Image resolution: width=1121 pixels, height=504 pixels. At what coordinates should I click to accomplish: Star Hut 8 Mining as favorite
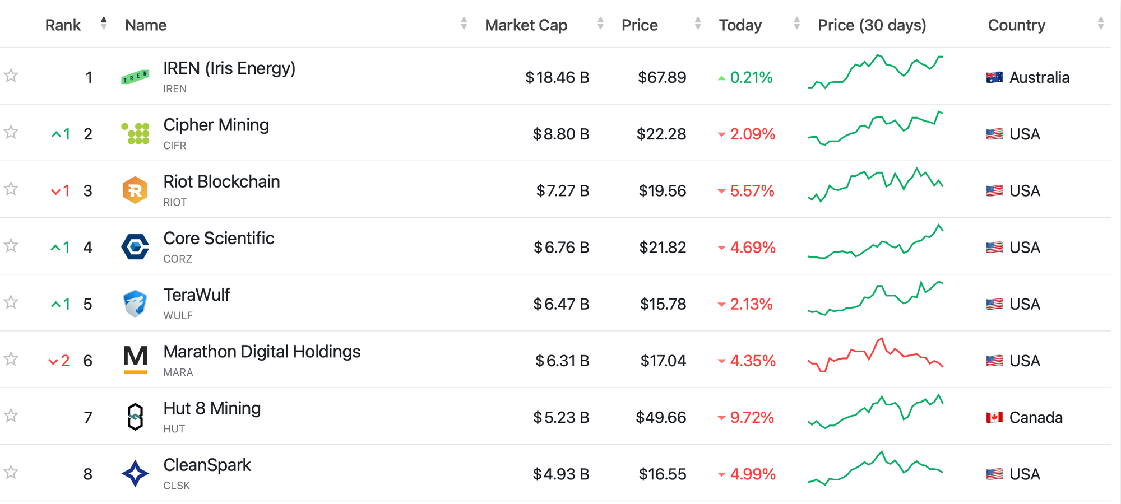pyautogui.click(x=11, y=416)
